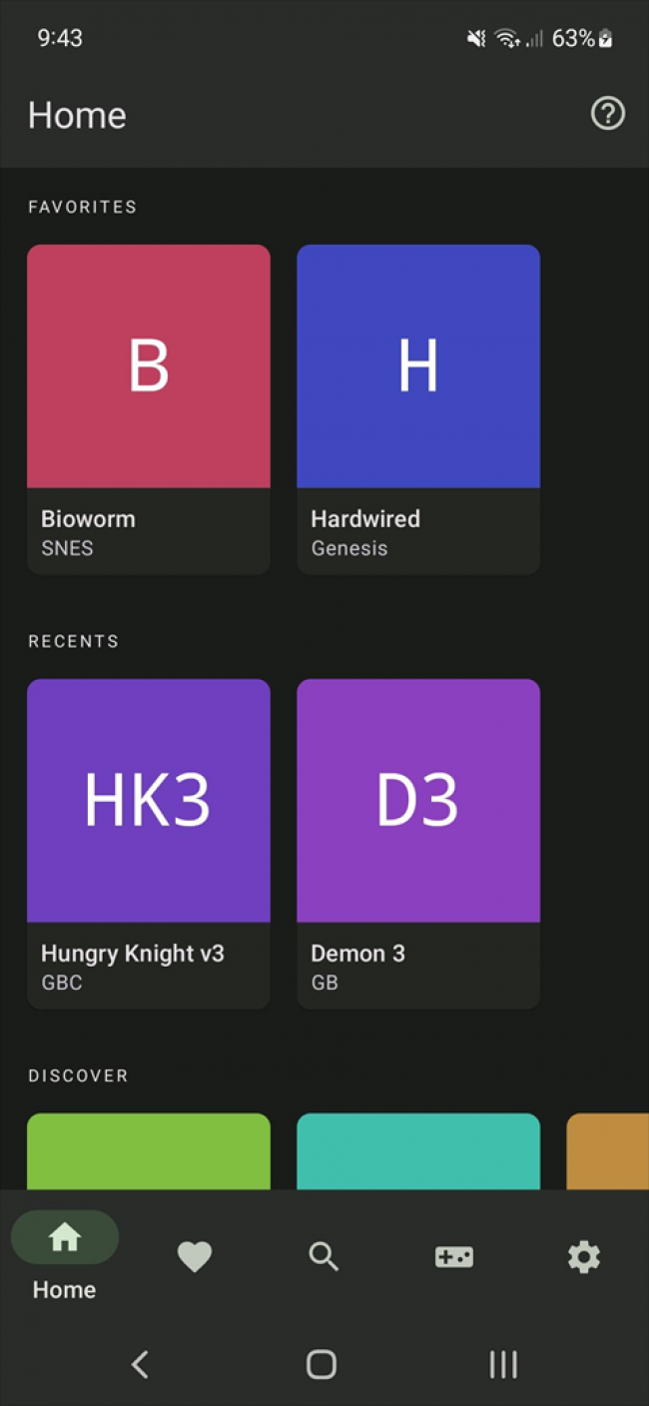
Task: Tap the Bioworm title text
Action: 88,519
